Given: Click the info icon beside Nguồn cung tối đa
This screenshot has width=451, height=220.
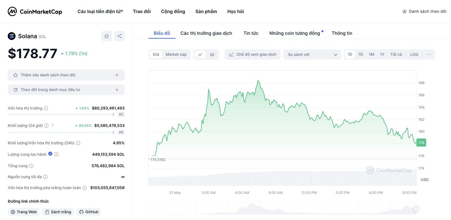Looking at the screenshot, I should [45, 177].
